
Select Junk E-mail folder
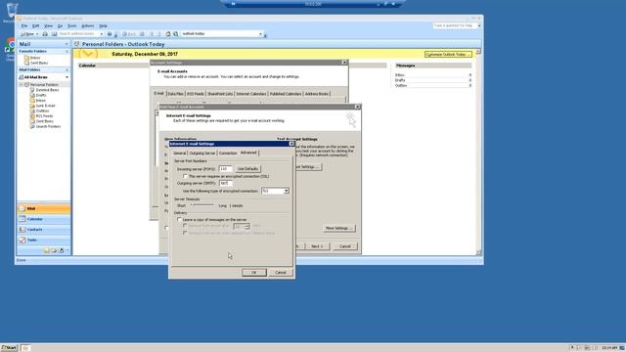point(45,106)
